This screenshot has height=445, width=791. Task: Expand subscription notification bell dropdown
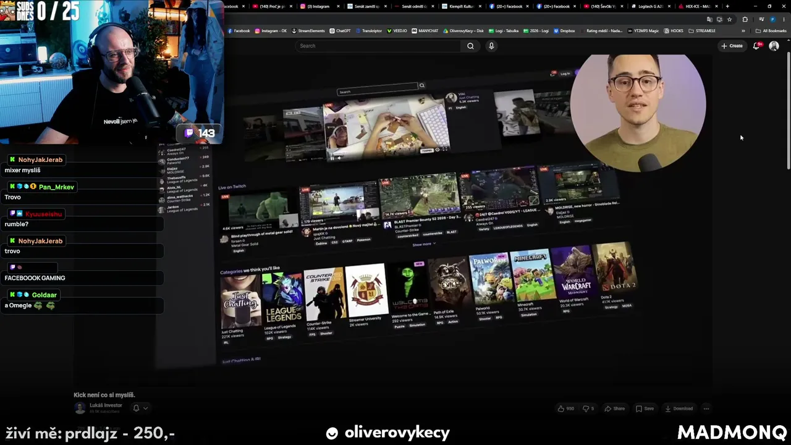pyautogui.click(x=140, y=408)
